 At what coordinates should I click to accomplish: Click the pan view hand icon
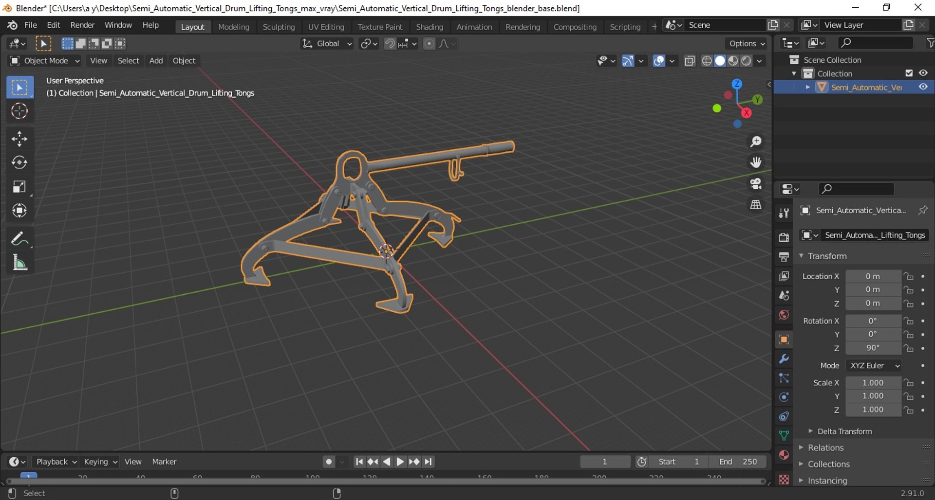tap(756, 162)
